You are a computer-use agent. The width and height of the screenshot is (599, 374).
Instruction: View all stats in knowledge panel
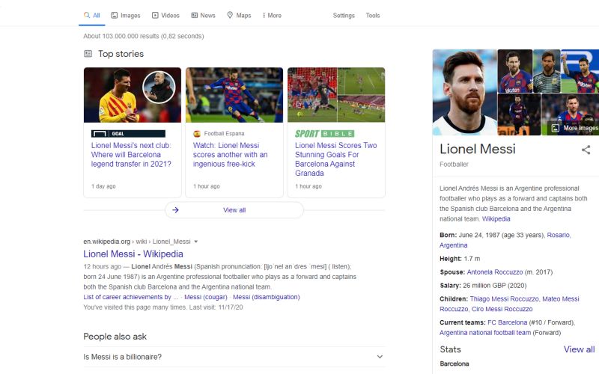(x=579, y=349)
